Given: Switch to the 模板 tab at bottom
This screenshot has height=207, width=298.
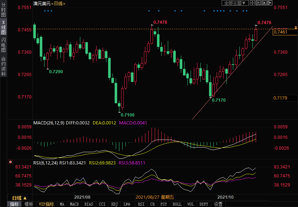Looking at the screenshot, I should coord(29,204).
